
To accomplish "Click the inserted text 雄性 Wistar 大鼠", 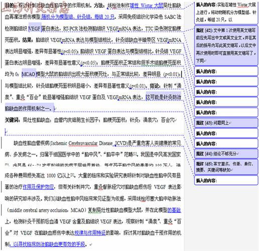I will 147,6.
